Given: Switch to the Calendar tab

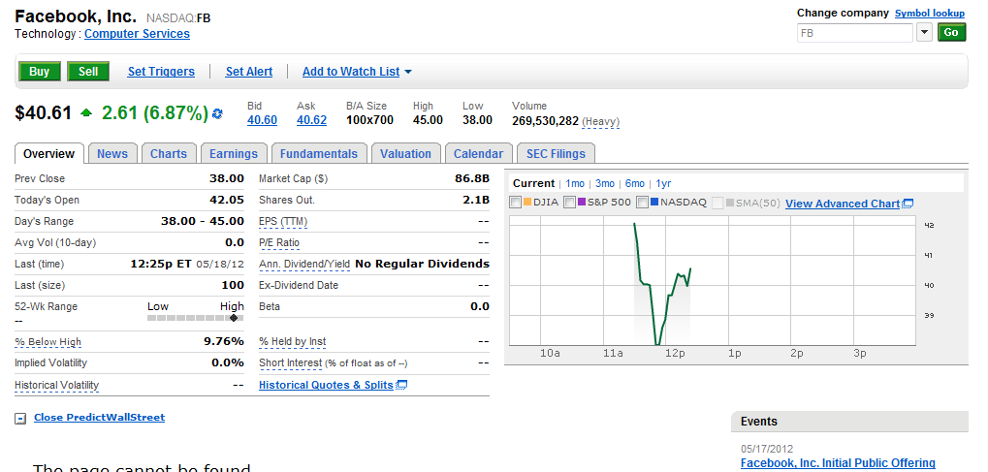Looking at the screenshot, I should tap(478, 154).
